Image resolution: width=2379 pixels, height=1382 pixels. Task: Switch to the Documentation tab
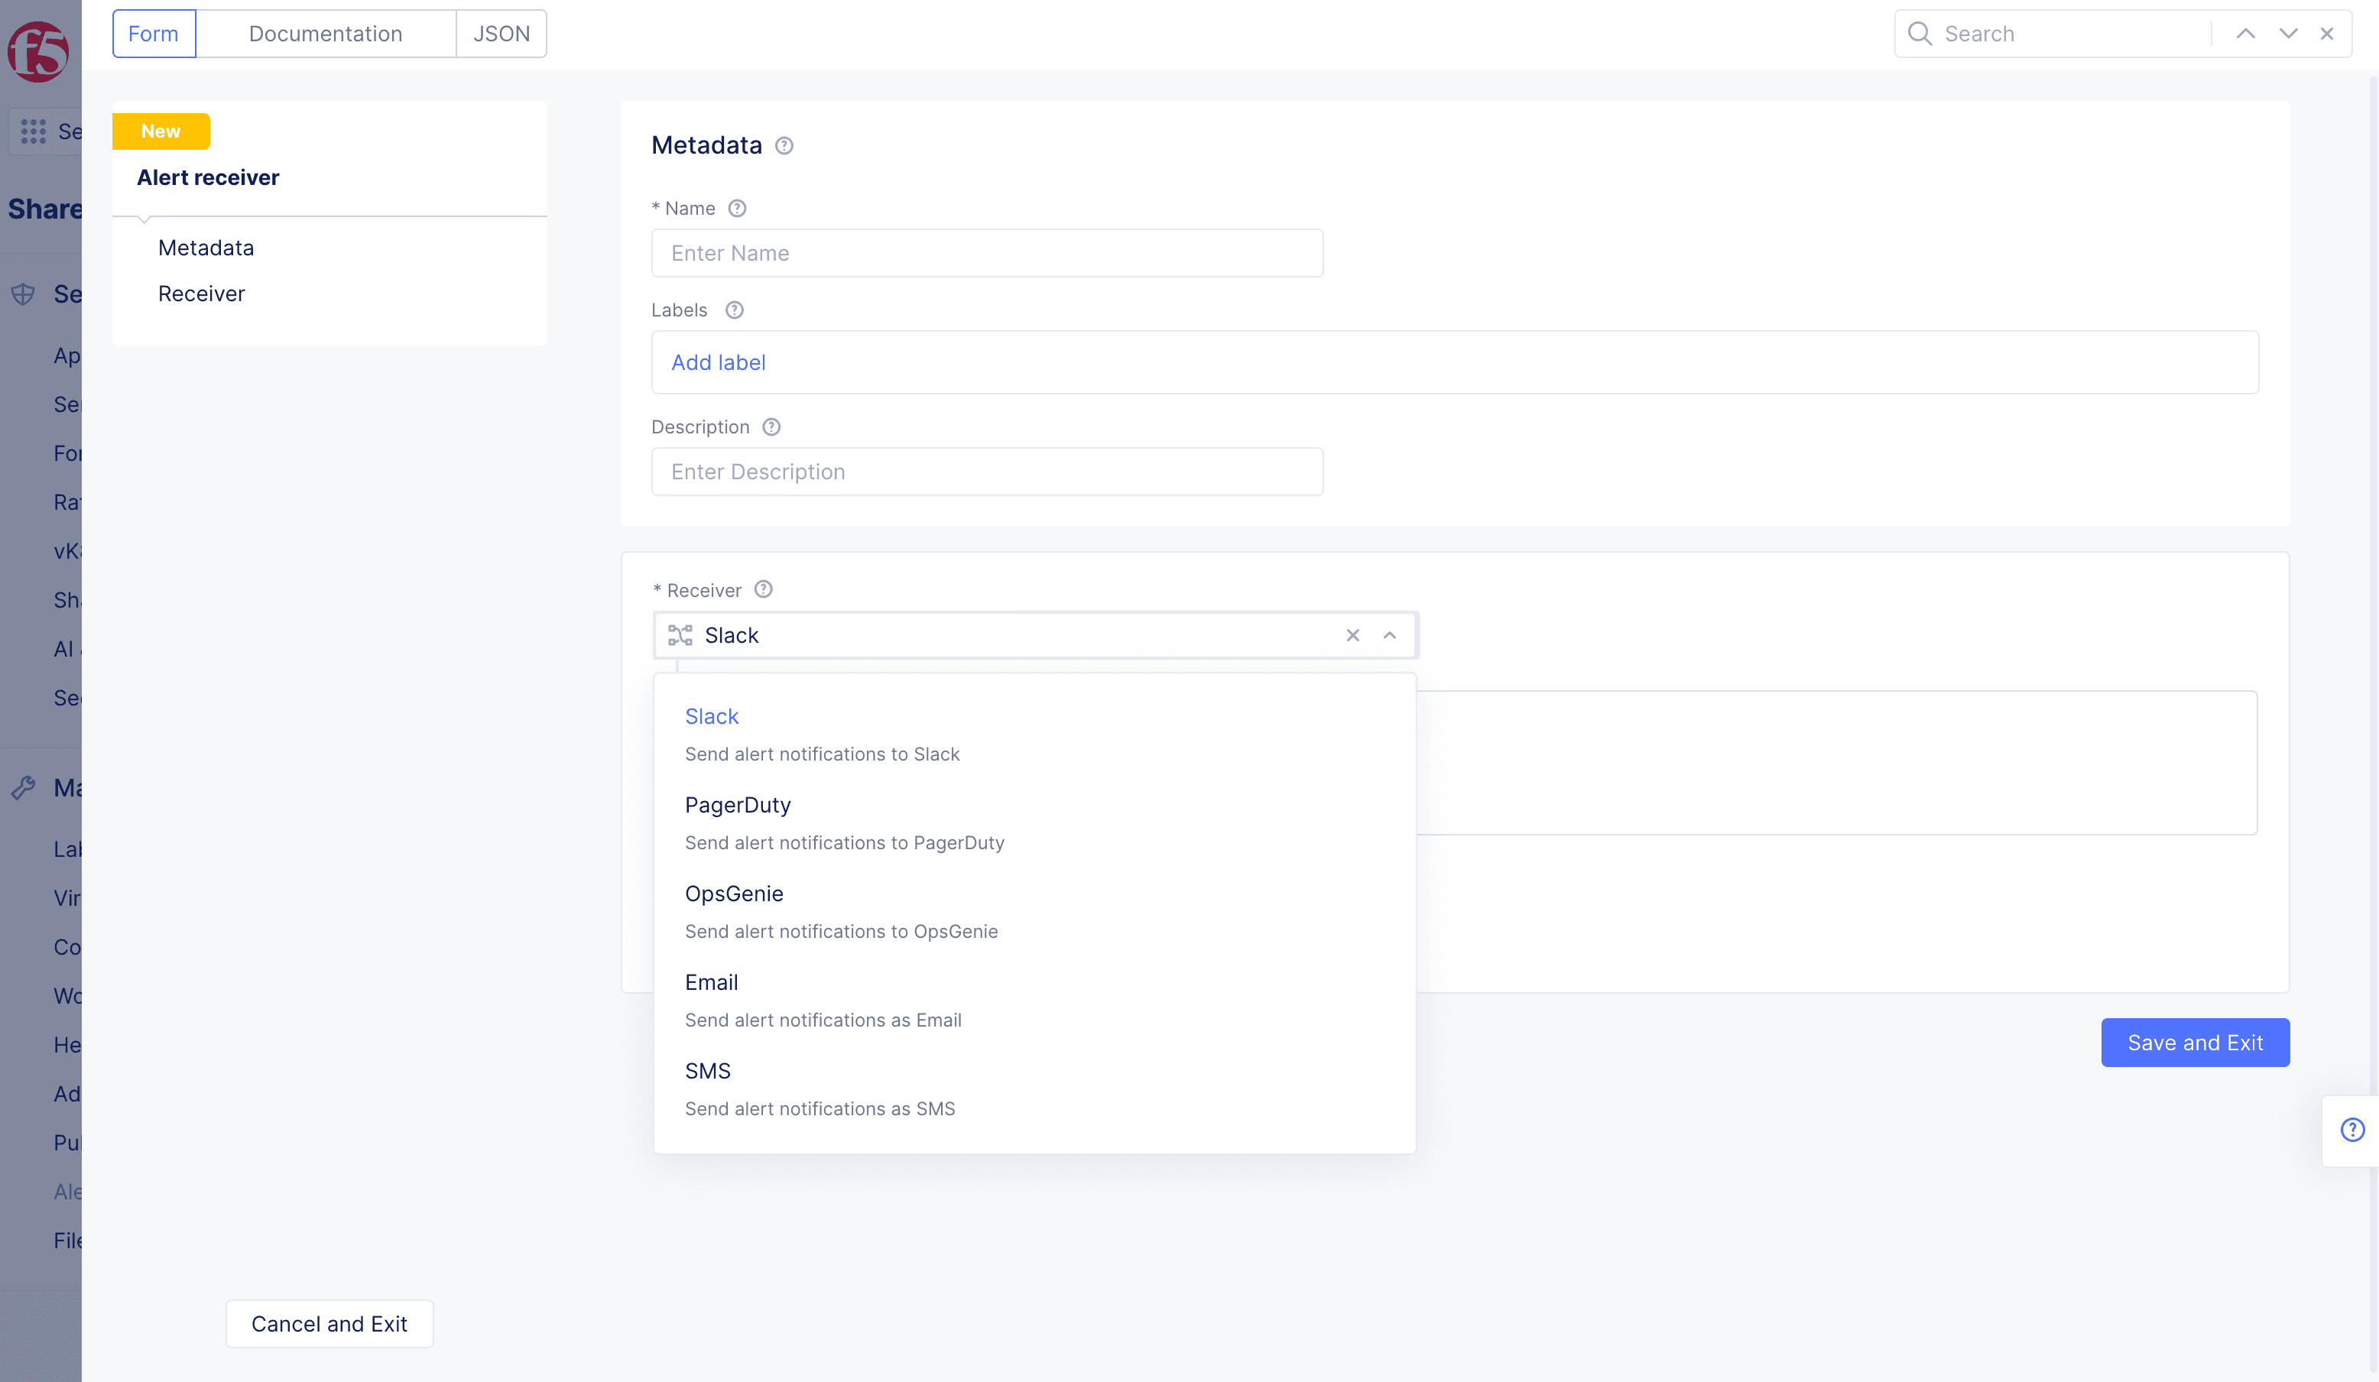point(325,34)
